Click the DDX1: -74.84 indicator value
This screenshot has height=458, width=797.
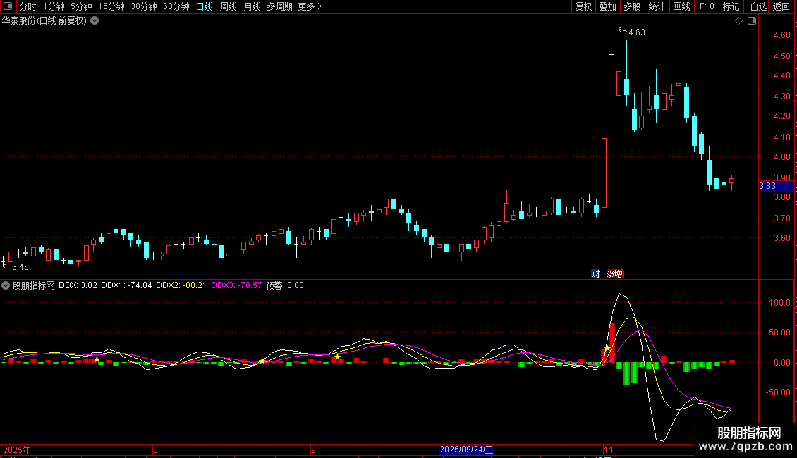point(126,285)
